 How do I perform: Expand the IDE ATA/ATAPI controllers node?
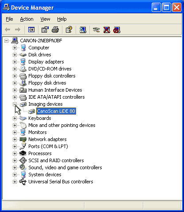click(x=15, y=97)
